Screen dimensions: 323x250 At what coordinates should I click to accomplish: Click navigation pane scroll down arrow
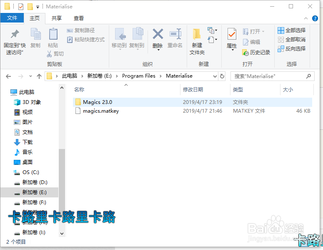pos(62,233)
